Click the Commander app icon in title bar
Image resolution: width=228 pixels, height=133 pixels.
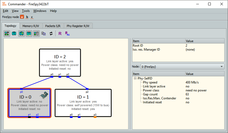[x=4, y=4]
